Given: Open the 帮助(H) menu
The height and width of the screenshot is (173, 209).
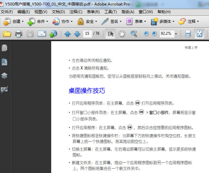Looking at the screenshot, I should [164, 12].
